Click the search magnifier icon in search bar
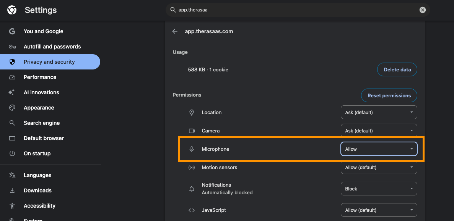Image resolution: width=454 pixels, height=221 pixels. pyautogui.click(x=173, y=10)
